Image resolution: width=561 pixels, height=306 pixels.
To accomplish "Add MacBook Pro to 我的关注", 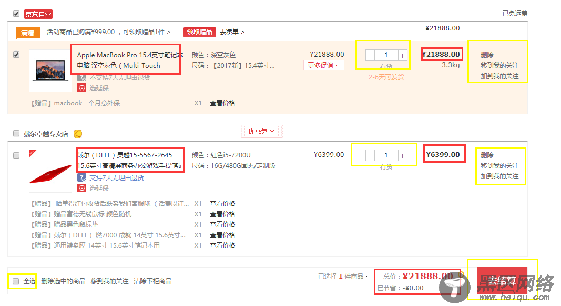I will [x=499, y=76].
